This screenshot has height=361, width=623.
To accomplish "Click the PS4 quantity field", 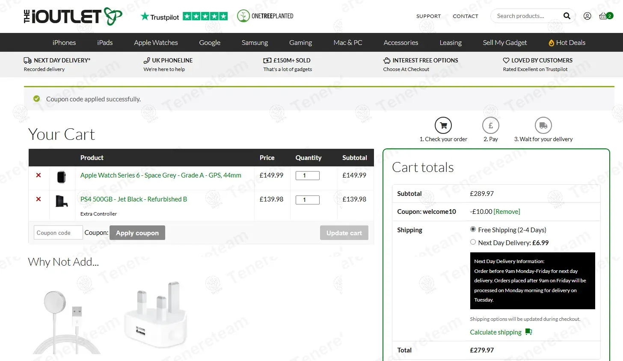I will (308, 200).
